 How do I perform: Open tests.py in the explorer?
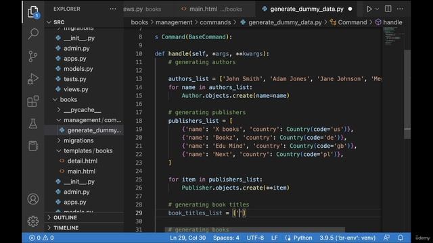tap(84, 79)
